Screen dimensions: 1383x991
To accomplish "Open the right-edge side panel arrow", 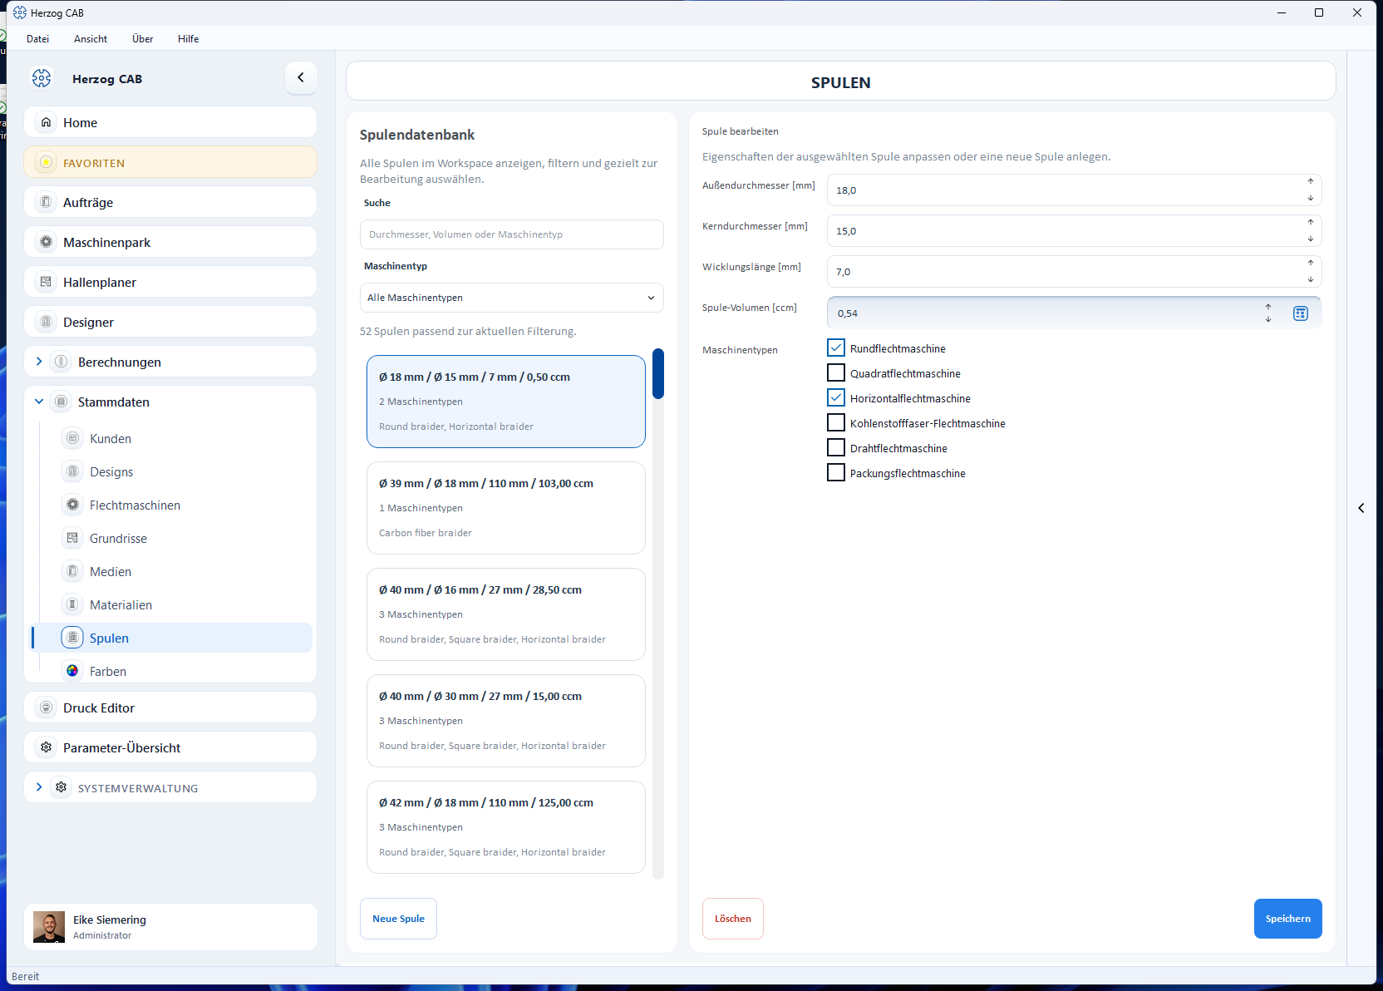I will pyautogui.click(x=1361, y=508).
